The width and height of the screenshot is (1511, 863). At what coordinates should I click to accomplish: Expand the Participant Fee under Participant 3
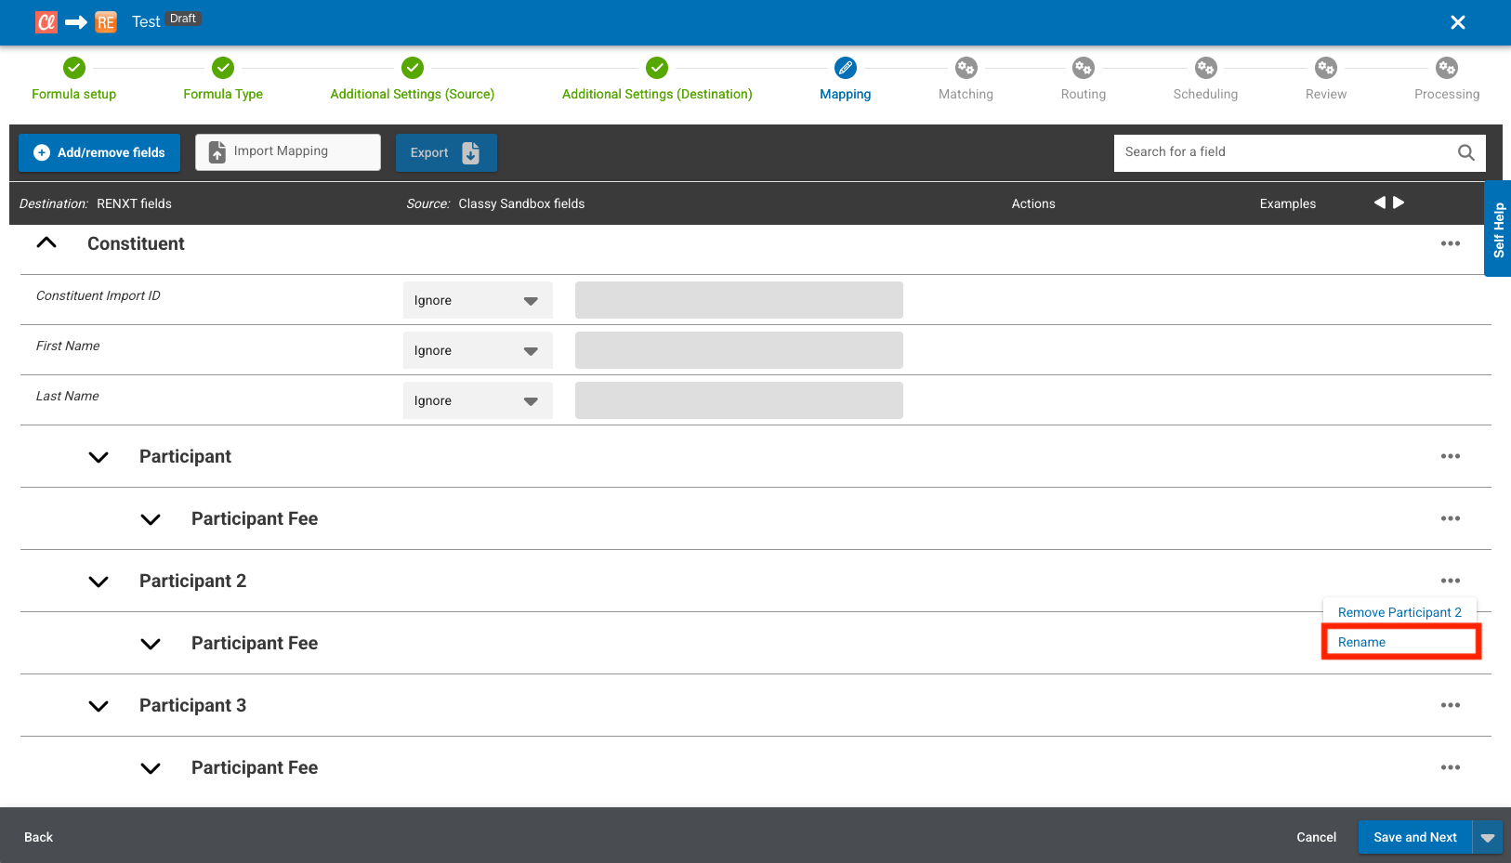[x=151, y=768]
